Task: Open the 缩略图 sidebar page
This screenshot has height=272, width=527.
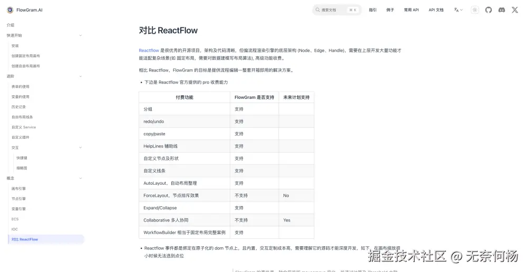Action: [22, 168]
